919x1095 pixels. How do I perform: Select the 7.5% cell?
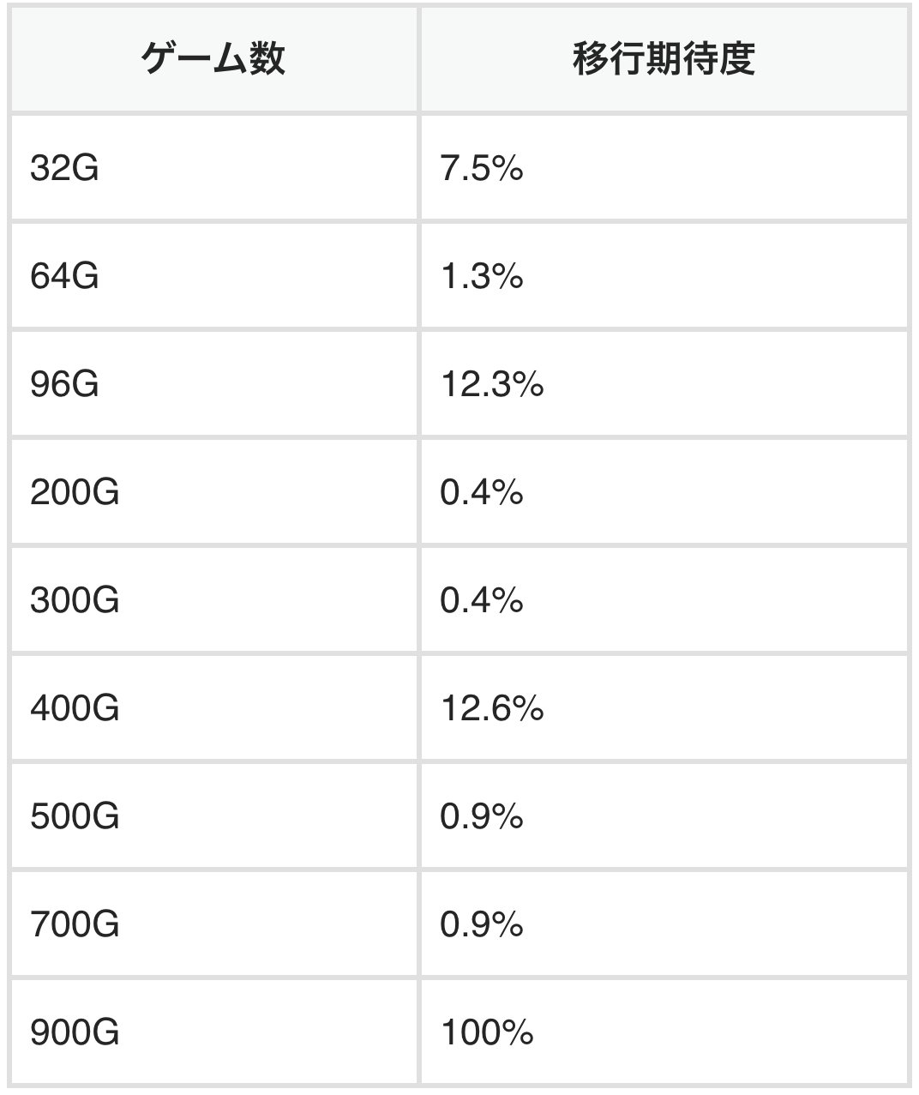click(664, 168)
